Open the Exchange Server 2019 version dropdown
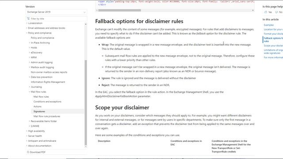Viewport: 283px width, 159px height. coord(56,12)
